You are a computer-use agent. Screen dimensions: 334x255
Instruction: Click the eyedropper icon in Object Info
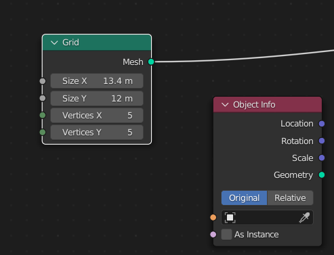304,218
